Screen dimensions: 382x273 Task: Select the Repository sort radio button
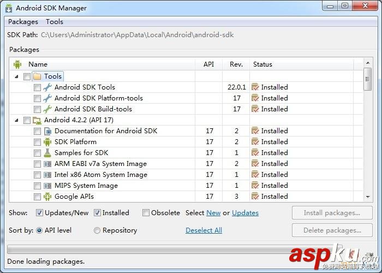click(x=97, y=230)
